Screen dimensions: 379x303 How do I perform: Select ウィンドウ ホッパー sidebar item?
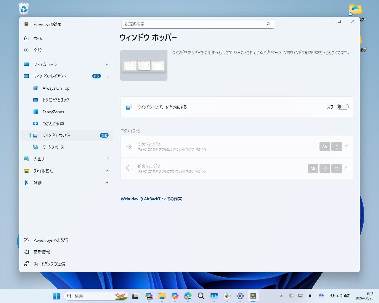pyautogui.click(x=67, y=136)
